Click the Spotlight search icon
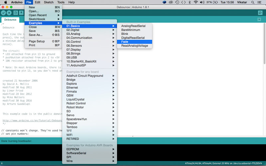Screen dimensions: 266x166 [x=253, y=2]
